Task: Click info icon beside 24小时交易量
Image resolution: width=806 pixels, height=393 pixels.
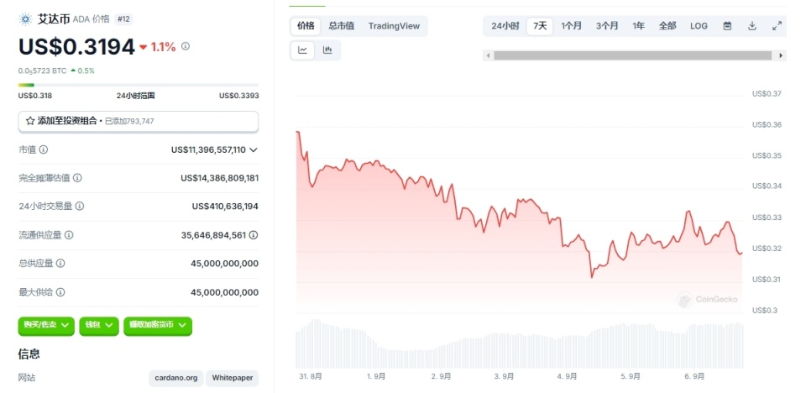Action: click(x=80, y=206)
